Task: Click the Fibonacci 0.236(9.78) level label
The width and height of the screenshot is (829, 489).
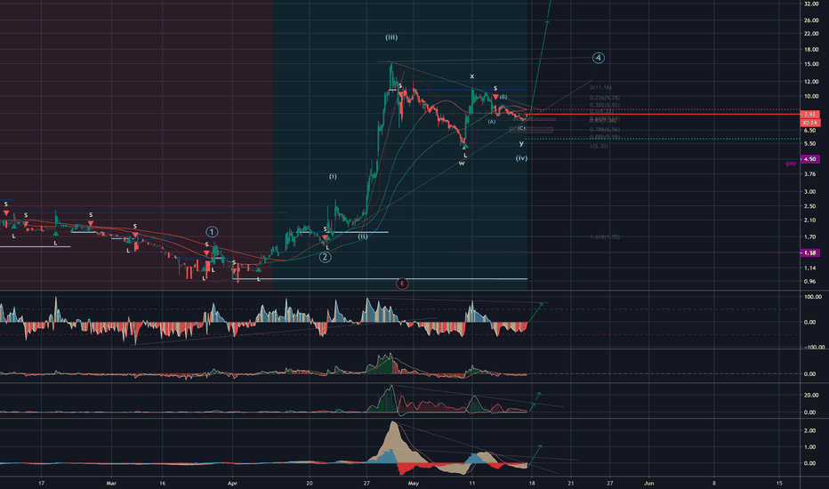Action: pyautogui.click(x=605, y=98)
